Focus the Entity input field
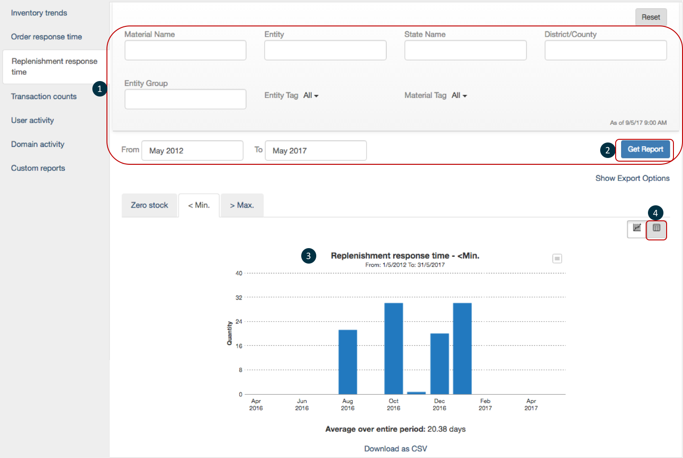The width and height of the screenshot is (683, 458). coord(325,50)
